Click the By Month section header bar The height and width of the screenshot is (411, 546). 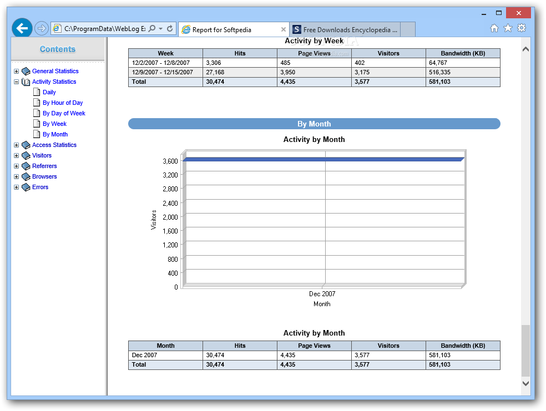coord(314,124)
